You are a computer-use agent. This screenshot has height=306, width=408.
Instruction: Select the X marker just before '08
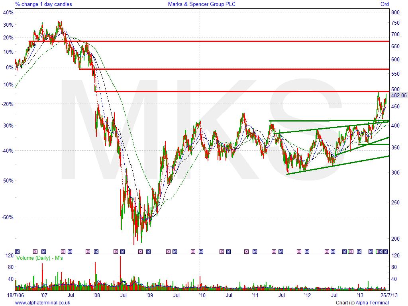pyautogui.click(x=88, y=251)
